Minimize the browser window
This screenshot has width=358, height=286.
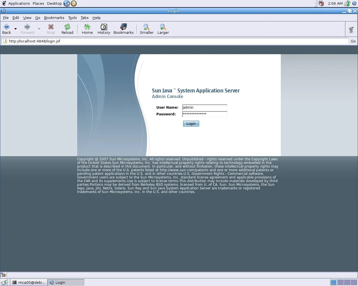click(344, 11)
